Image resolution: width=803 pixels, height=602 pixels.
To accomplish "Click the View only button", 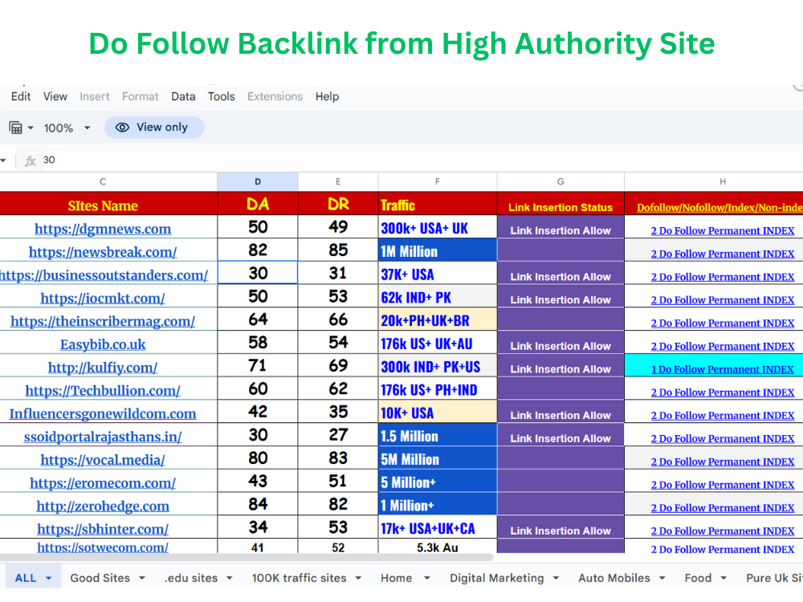I will [x=154, y=127].
